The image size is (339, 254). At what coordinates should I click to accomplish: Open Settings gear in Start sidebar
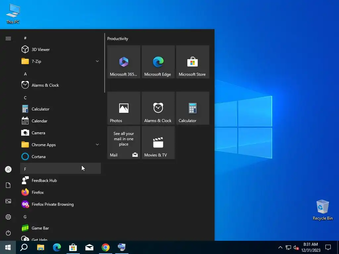pyautogui.click(x=8, y=217)
